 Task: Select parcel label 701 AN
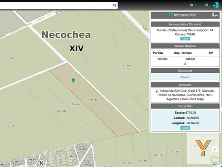tap(93, 100)
